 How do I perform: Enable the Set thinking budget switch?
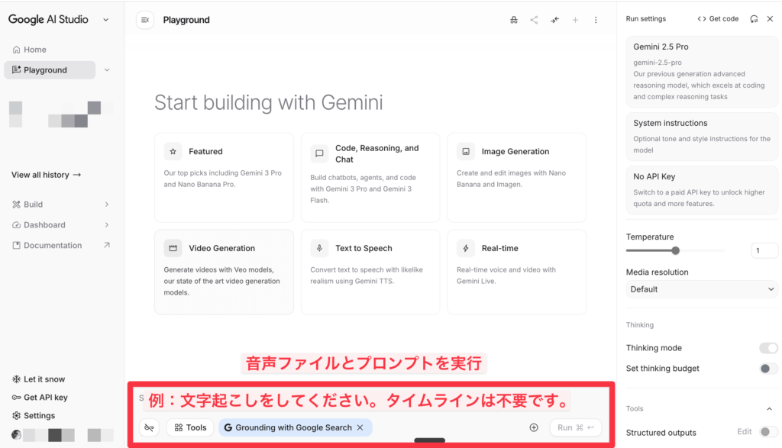coord(768,369)
